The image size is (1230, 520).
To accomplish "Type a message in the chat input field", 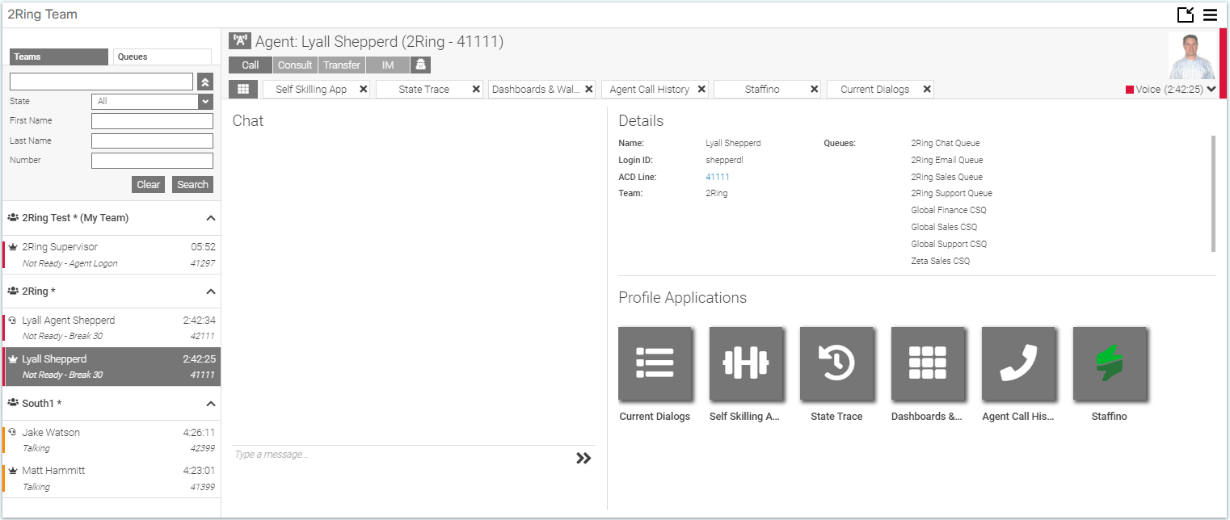I will (388, 454).
